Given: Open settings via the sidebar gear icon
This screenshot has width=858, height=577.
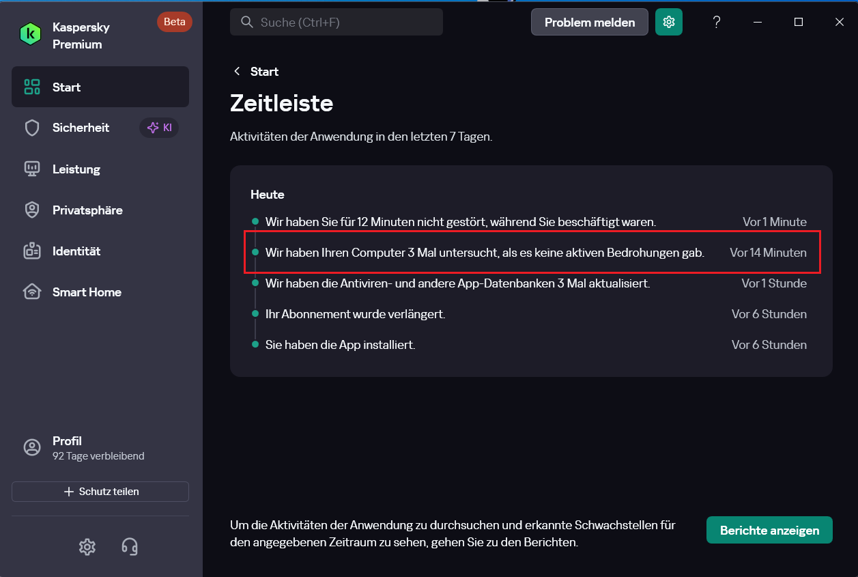Looking at the screenshot, I should pyautogui.click(x=87, y=546).
